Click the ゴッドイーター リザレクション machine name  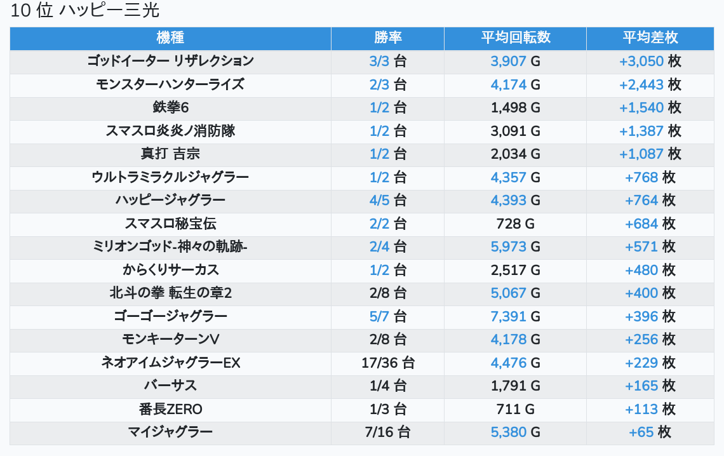click(x=170, y=62)
